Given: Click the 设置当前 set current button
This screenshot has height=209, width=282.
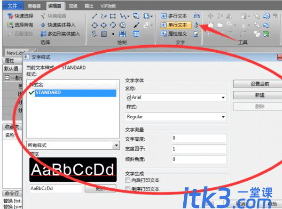Looking at the screenshot, I should pyautogui.click(x=259, y=84).
